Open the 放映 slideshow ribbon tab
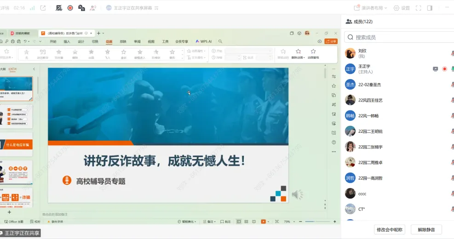The image size is (454, 239). tap(123, 41)
